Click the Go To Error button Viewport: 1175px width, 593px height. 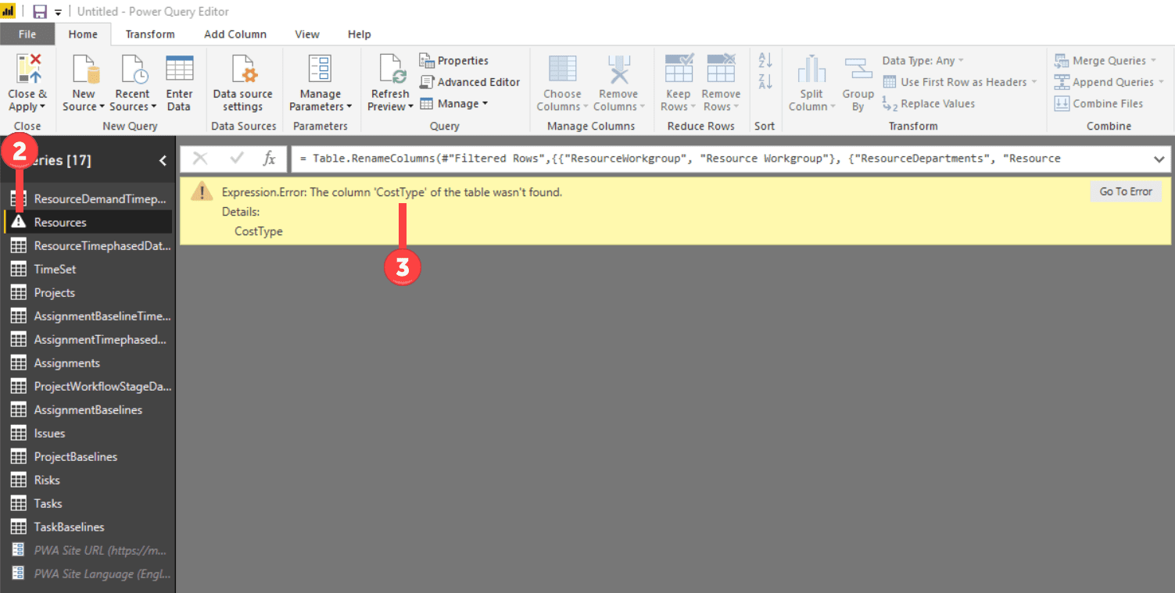(1126, 191)
